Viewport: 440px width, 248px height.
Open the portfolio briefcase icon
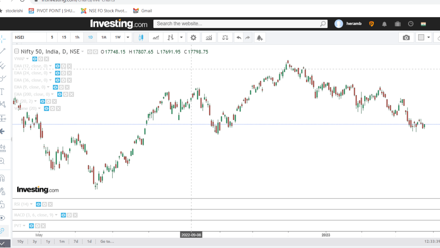pos(397,24)
